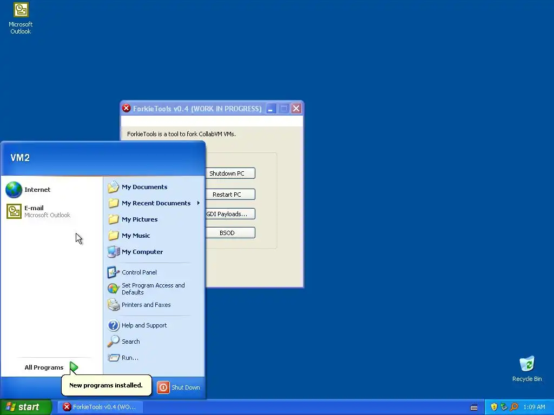Click the magnifier tray icon
The width and height of the screenshot is (554, 415).
click(514, 407)
